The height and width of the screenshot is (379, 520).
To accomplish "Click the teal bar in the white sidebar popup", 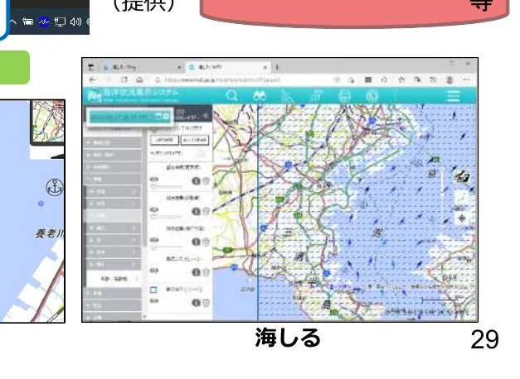I will tap(129, 117).
